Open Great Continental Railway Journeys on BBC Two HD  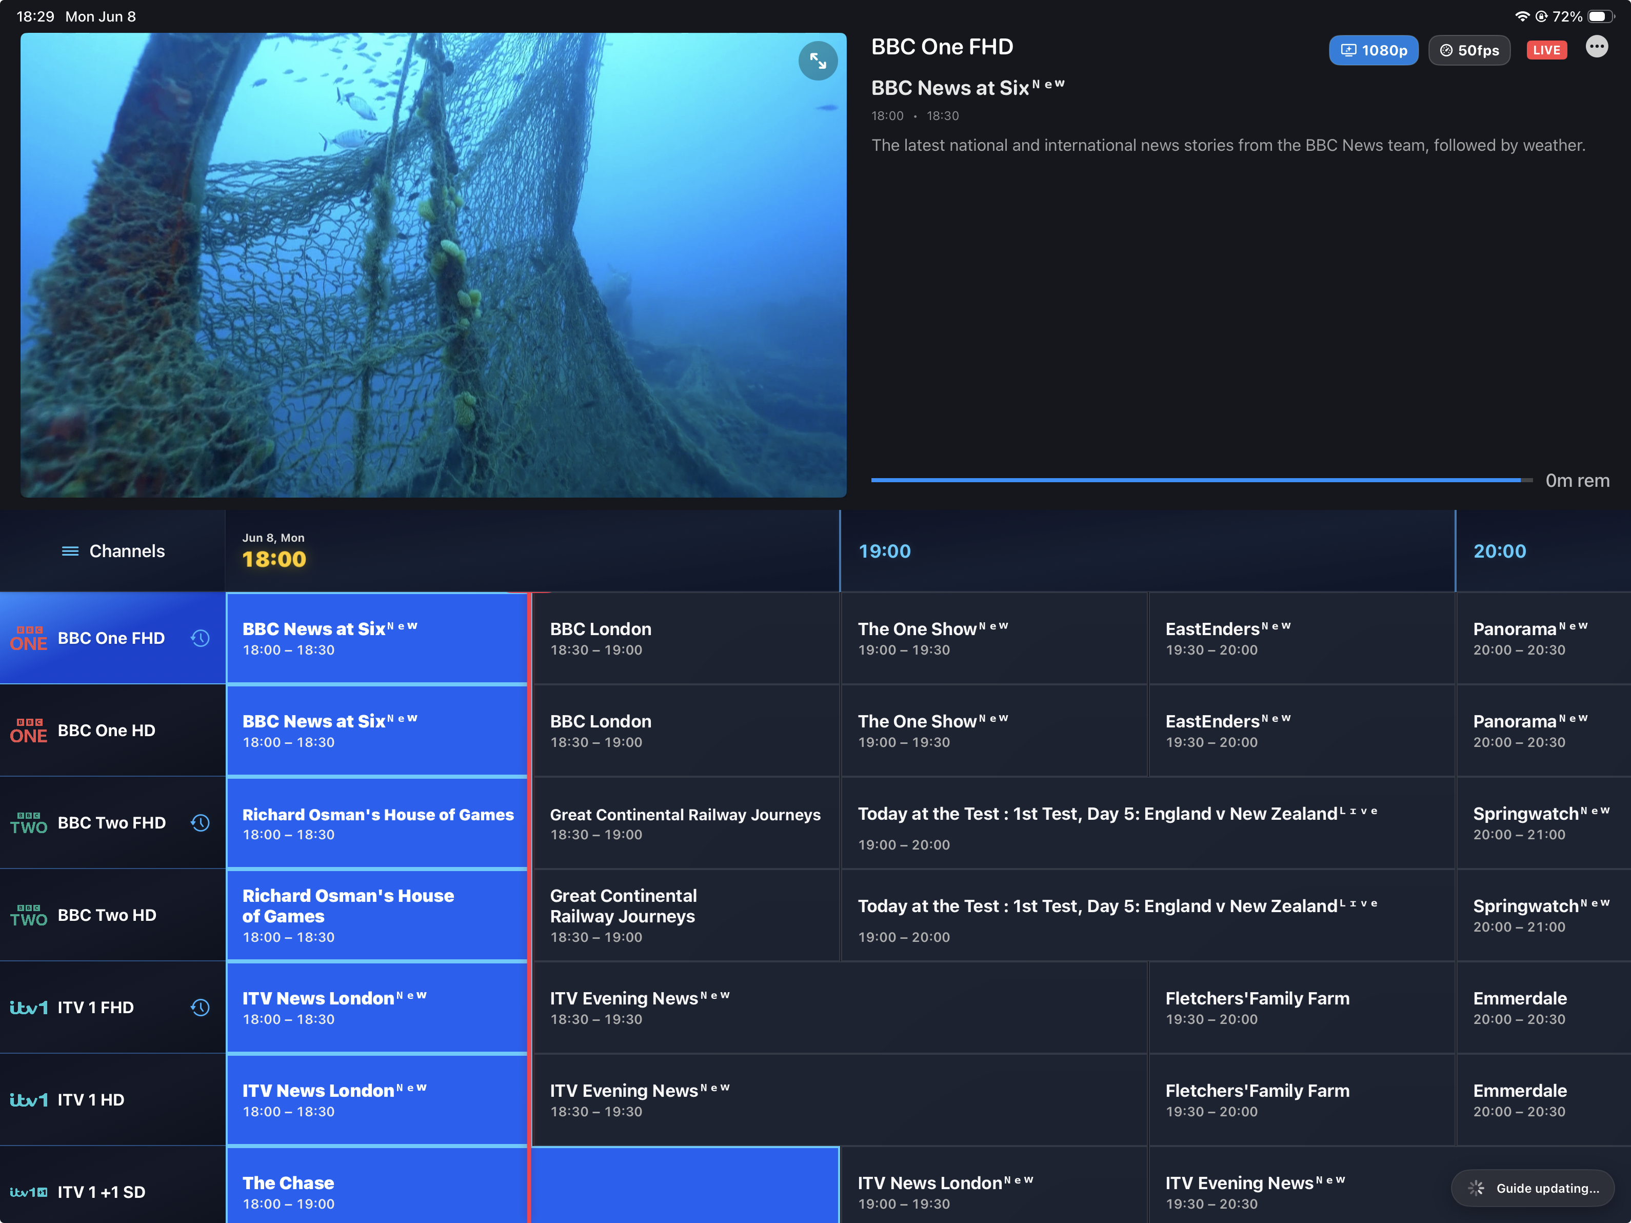(686, 915)
